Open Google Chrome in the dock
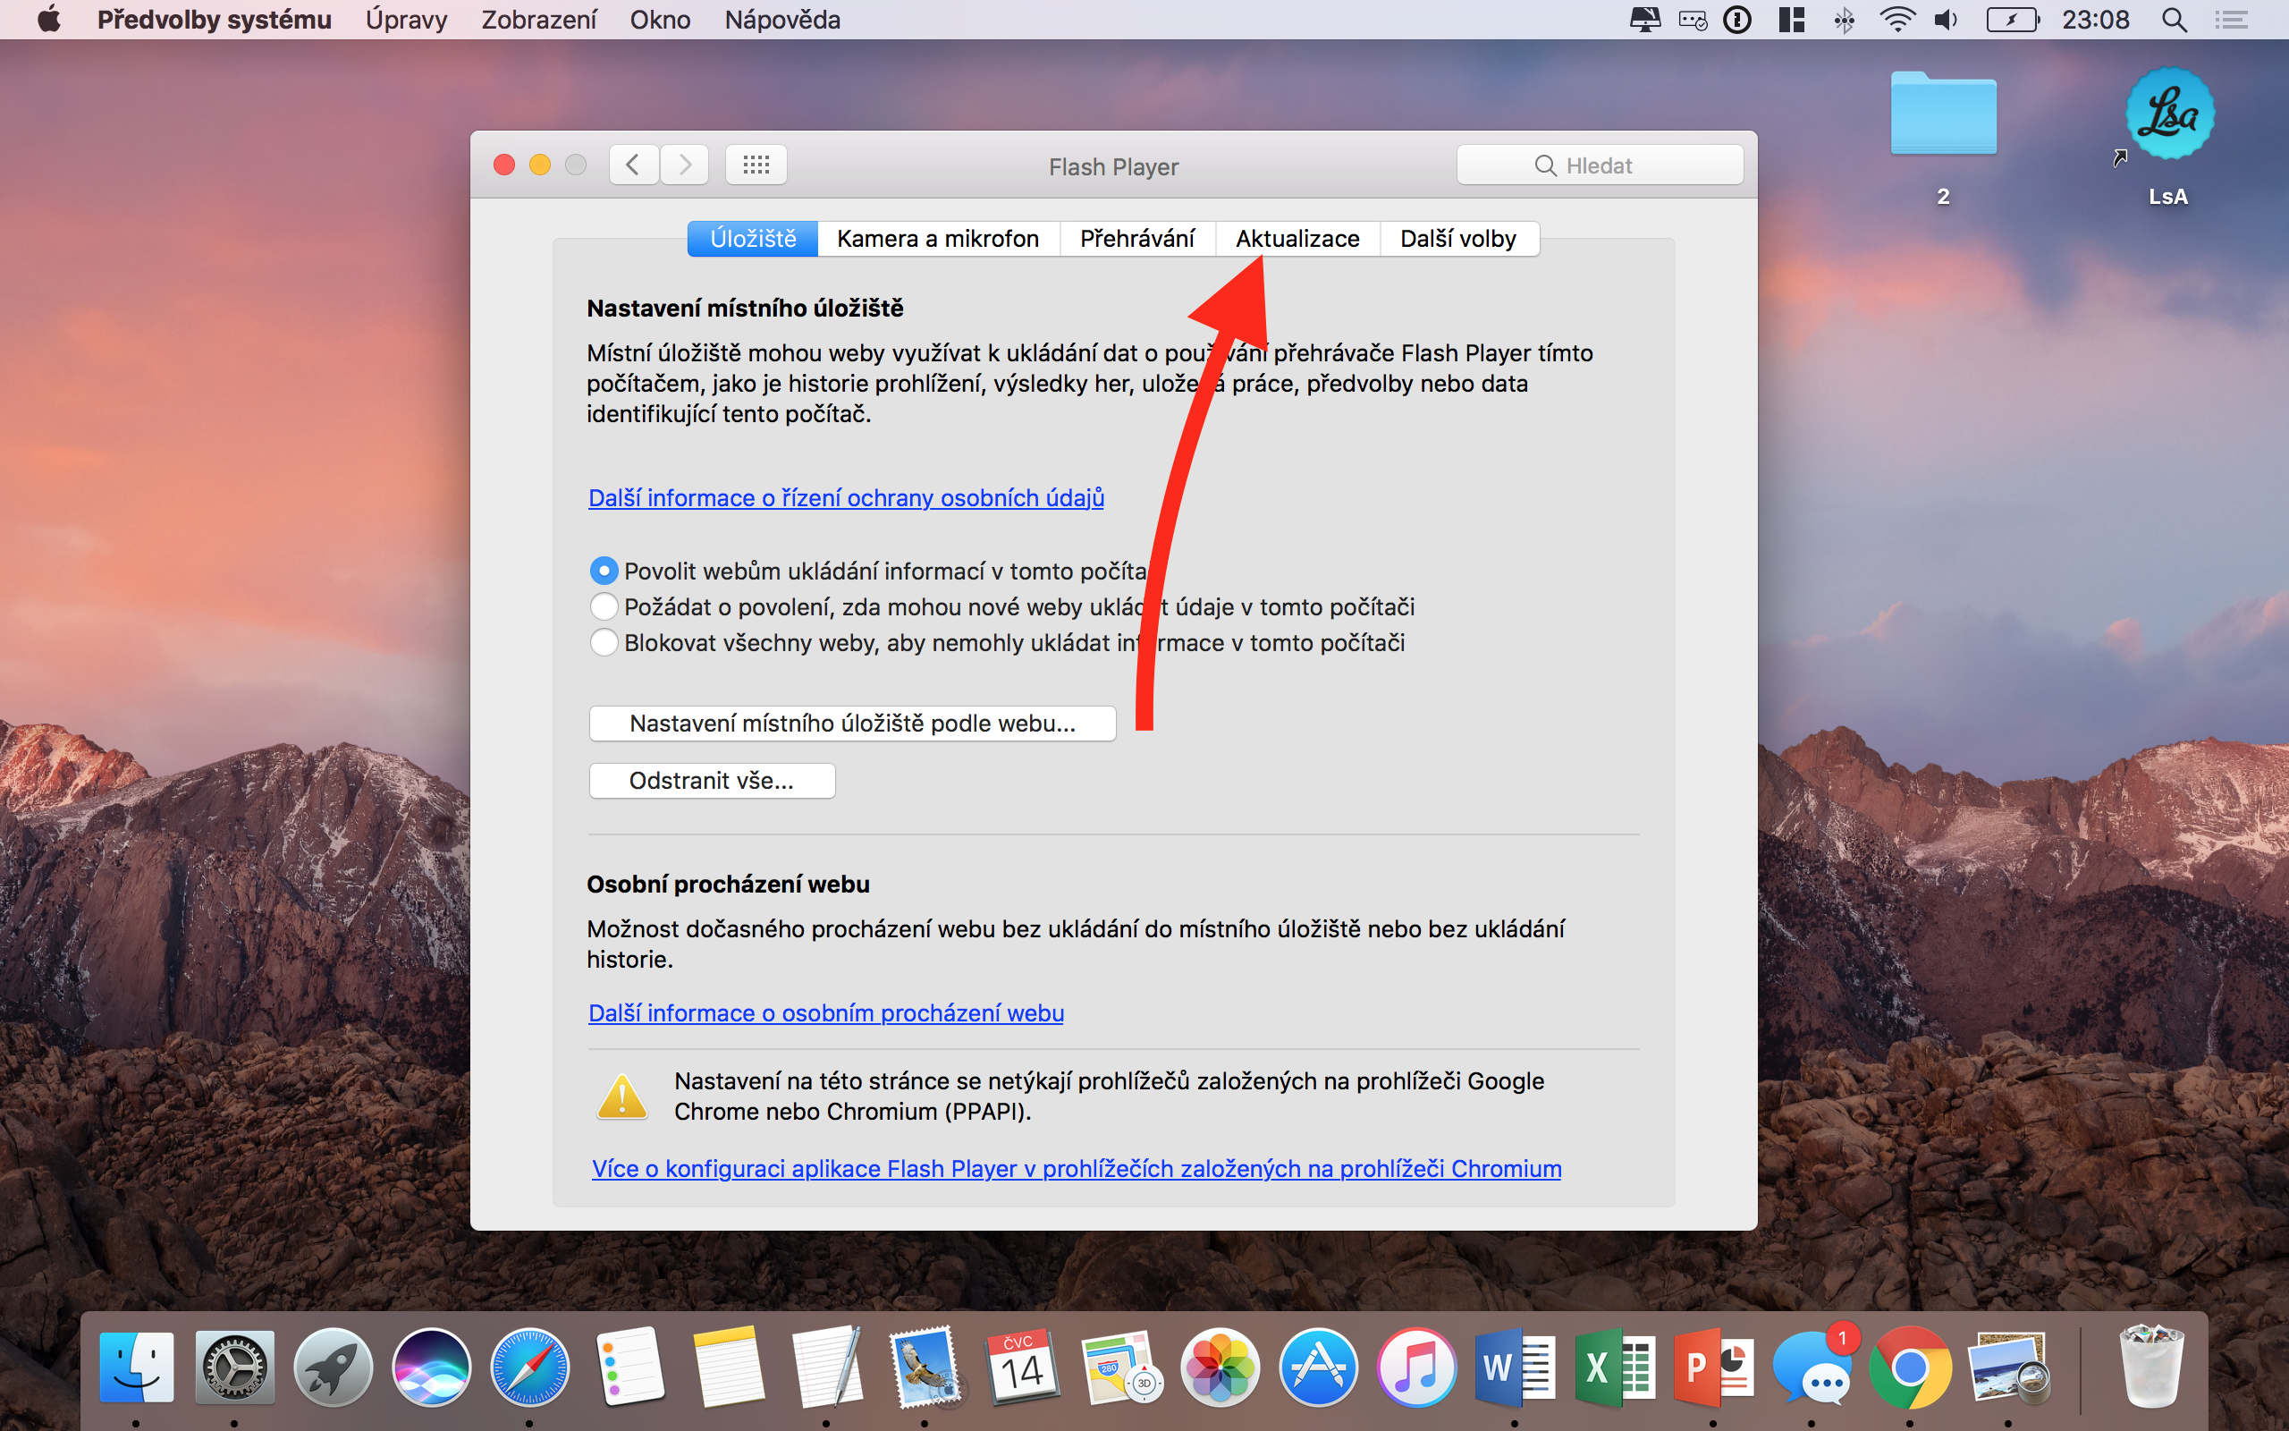Image resolution: width=2289 pixels, height=1431 pixels. (x=1910, y=1367)
